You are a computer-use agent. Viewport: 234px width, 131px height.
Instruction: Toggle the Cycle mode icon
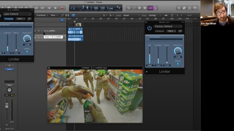(x=128, y=8)
